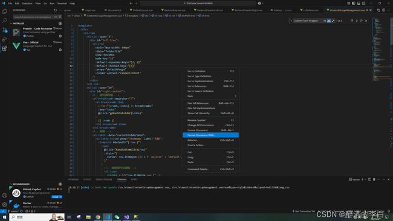
Task: Toggle Match Case in find widget
Action: pyautogui.click(x=325, y=21)
